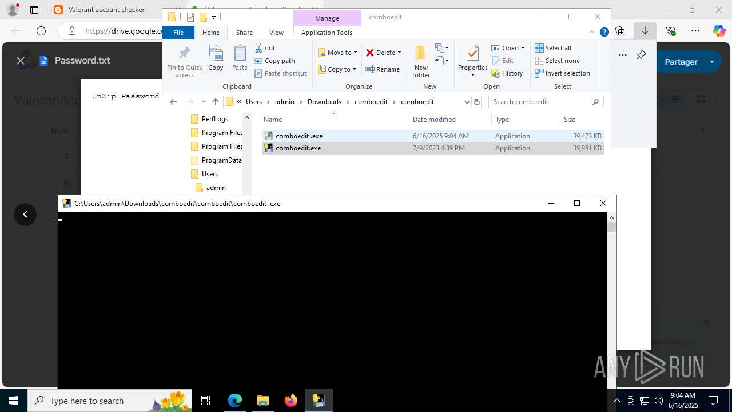Open Firefox from the taskbar
Screen dimensions: 732x412
(291, 401)
